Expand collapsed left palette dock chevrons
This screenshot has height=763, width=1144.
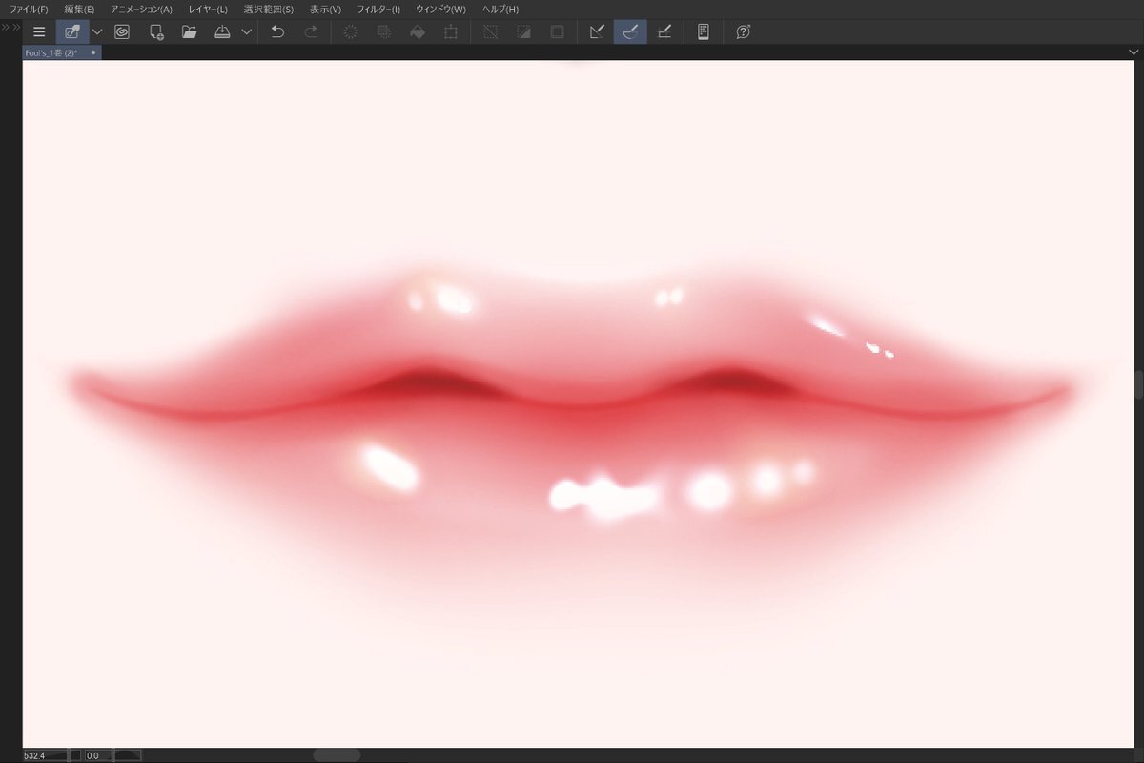(10, 27)
